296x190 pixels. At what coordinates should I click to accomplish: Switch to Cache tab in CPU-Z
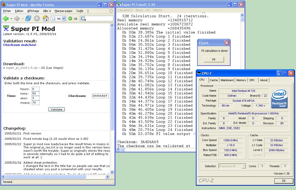coord(214,80)
